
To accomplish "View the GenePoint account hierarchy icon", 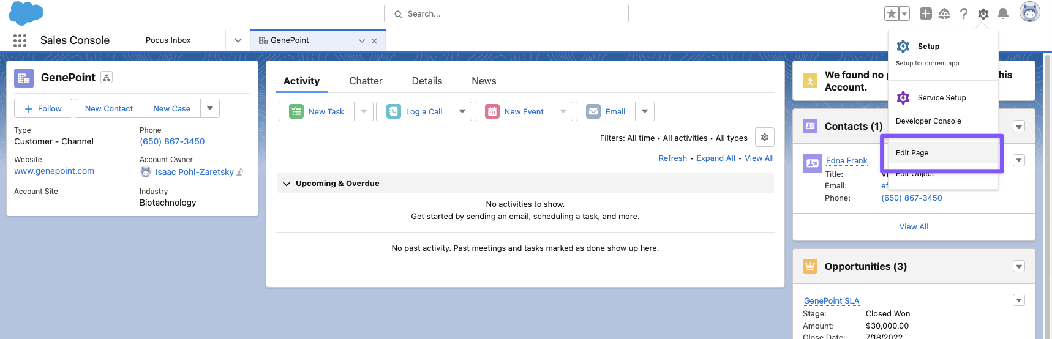I will point(107,78).
